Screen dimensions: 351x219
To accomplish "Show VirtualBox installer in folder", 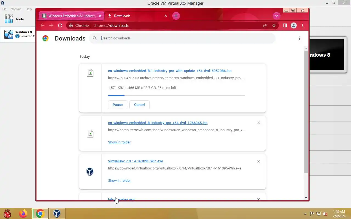I will click(119, 180).
